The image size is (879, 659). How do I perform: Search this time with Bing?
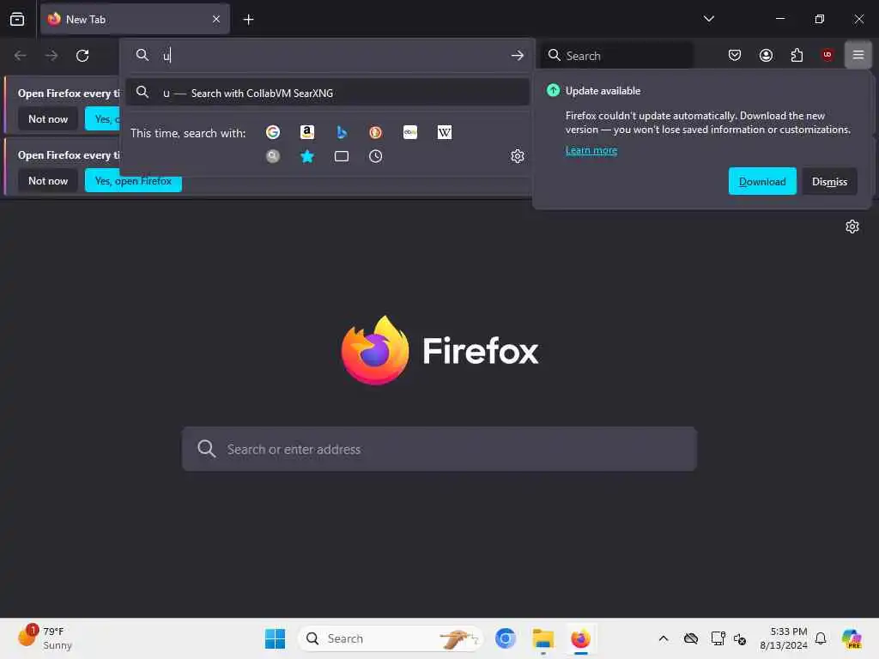[342, 132]
